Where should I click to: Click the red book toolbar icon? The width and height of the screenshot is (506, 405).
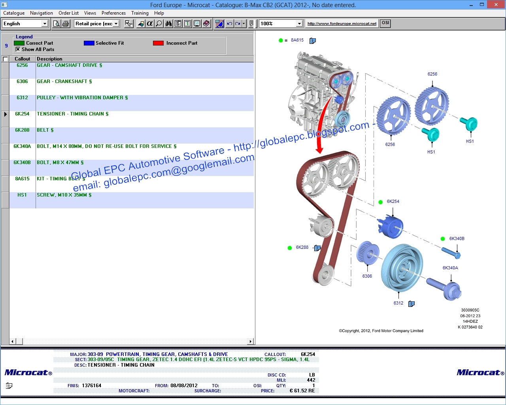pyautogui.click(x=206, y=24)
